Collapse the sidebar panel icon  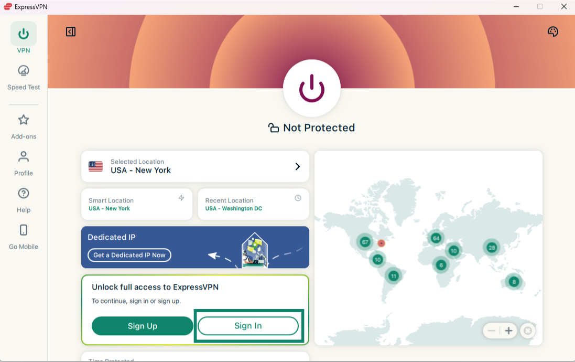71,32
